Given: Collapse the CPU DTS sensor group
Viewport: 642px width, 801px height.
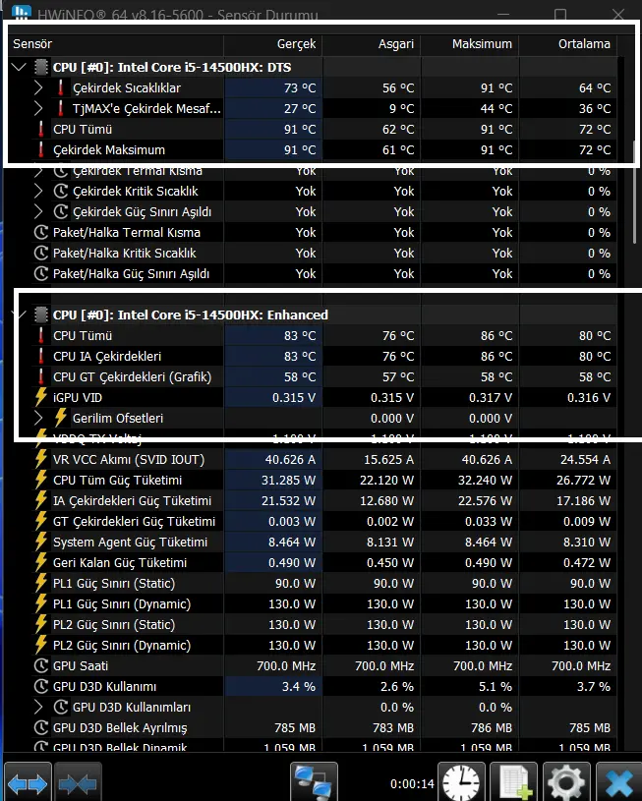Looking at the screenshot, I should coord(19,67).
